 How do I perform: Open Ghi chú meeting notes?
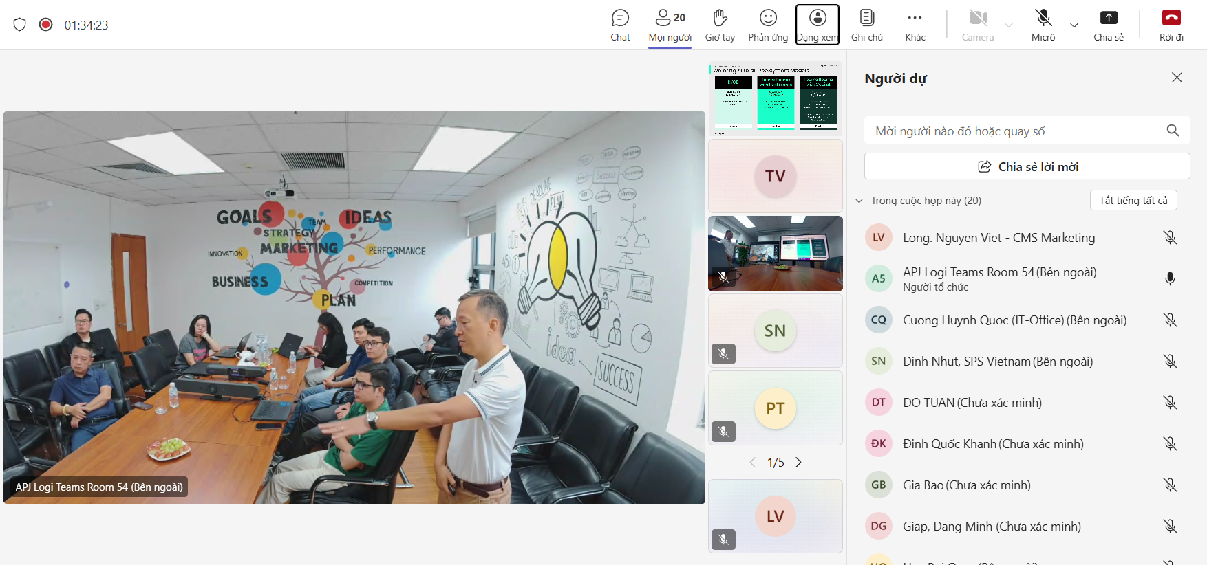866,25
